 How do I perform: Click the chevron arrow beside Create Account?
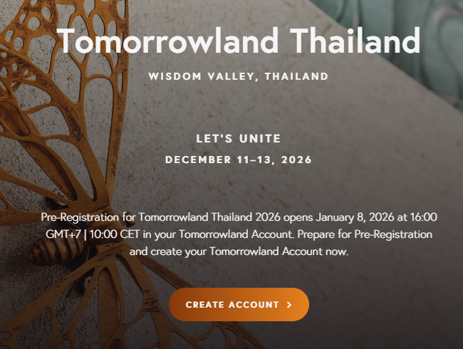click(289, 305)
